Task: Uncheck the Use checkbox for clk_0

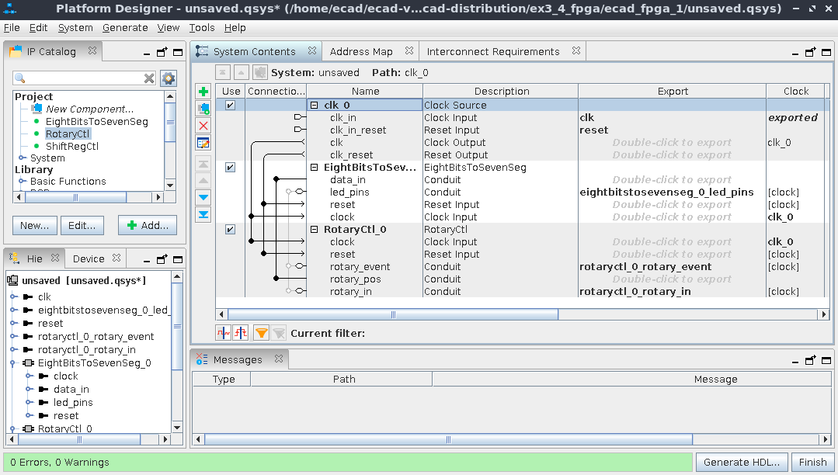Action: (x=230, y=104)
